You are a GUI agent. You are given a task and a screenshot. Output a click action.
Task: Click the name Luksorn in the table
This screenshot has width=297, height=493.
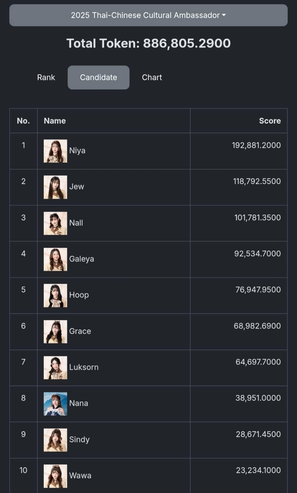click(84, 367)
